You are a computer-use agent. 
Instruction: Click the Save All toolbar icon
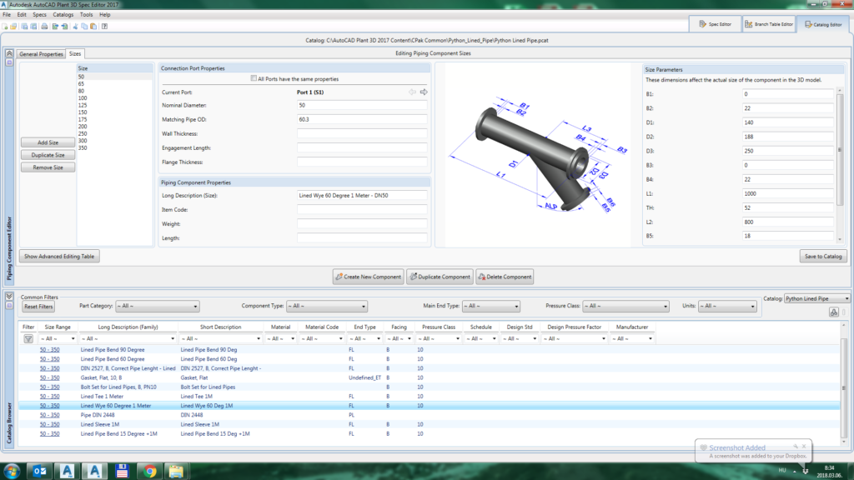[x=33, y=26]
